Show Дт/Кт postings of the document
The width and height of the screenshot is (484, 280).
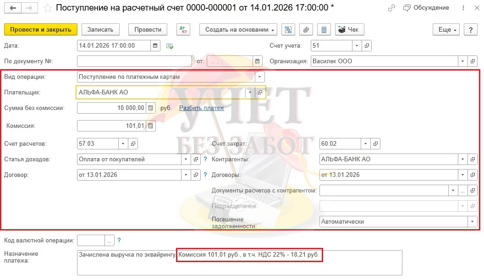tap(183, 29)
